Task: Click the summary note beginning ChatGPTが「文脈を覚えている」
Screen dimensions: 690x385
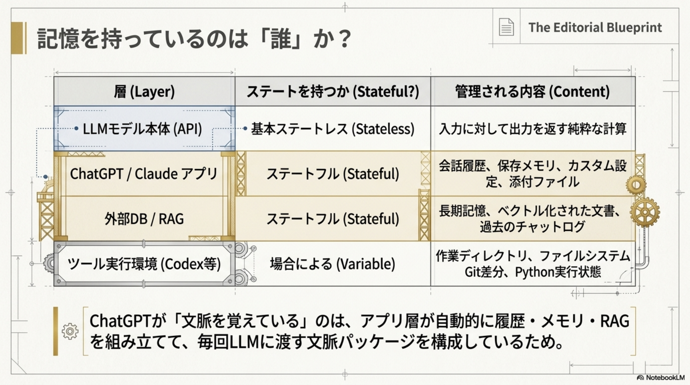Action: click(360, 331)
